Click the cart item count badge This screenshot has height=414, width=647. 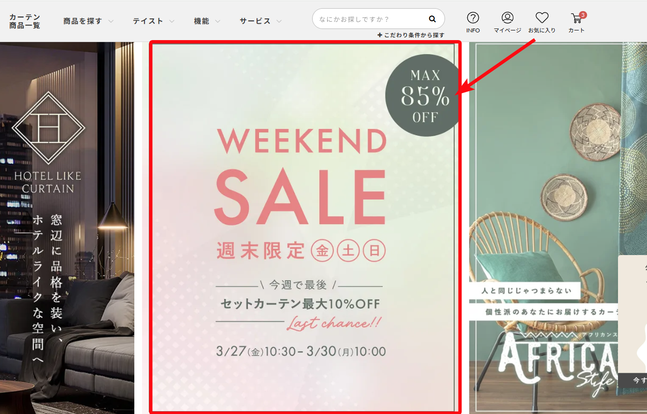(x=583, y=15)
